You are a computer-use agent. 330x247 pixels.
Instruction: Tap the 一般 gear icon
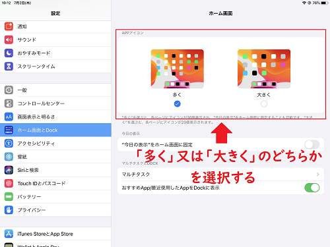click(9, 90)
